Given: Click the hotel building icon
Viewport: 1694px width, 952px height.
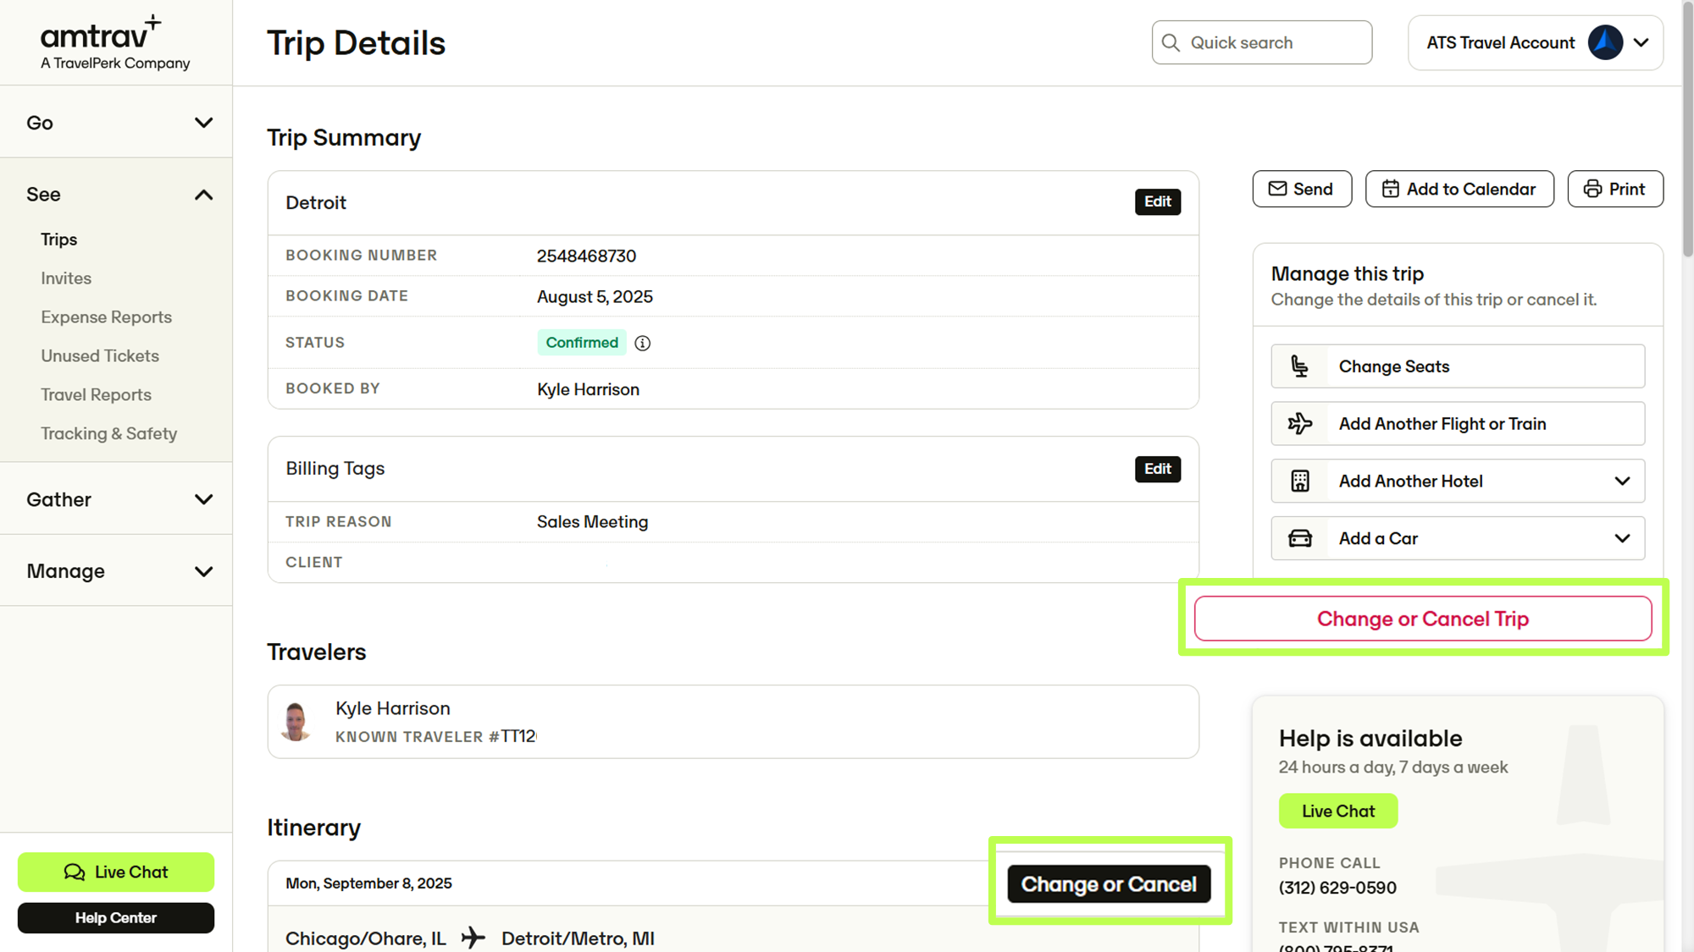Looking at the screenshot, I should [x=1300, y=481].
